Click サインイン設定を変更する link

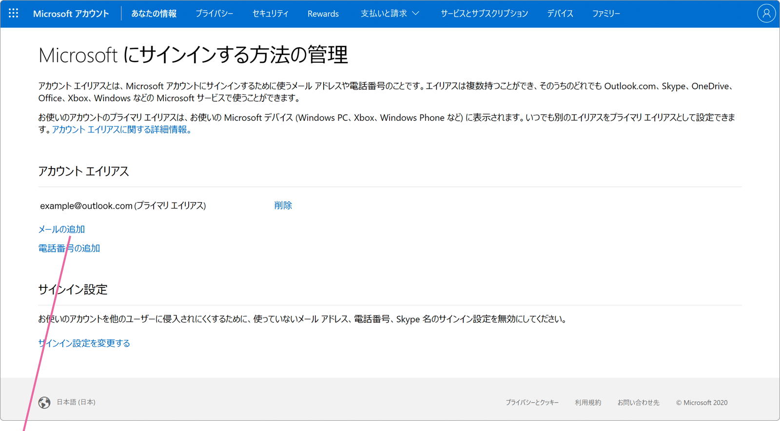coord(84,343)
